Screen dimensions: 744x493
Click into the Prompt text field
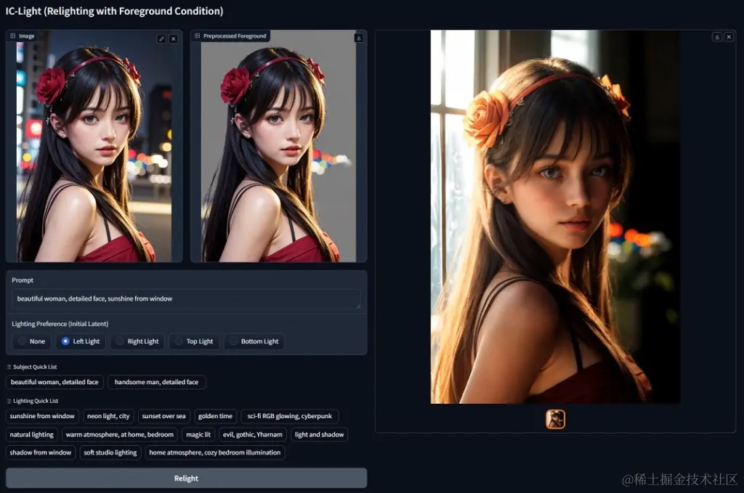186,298
